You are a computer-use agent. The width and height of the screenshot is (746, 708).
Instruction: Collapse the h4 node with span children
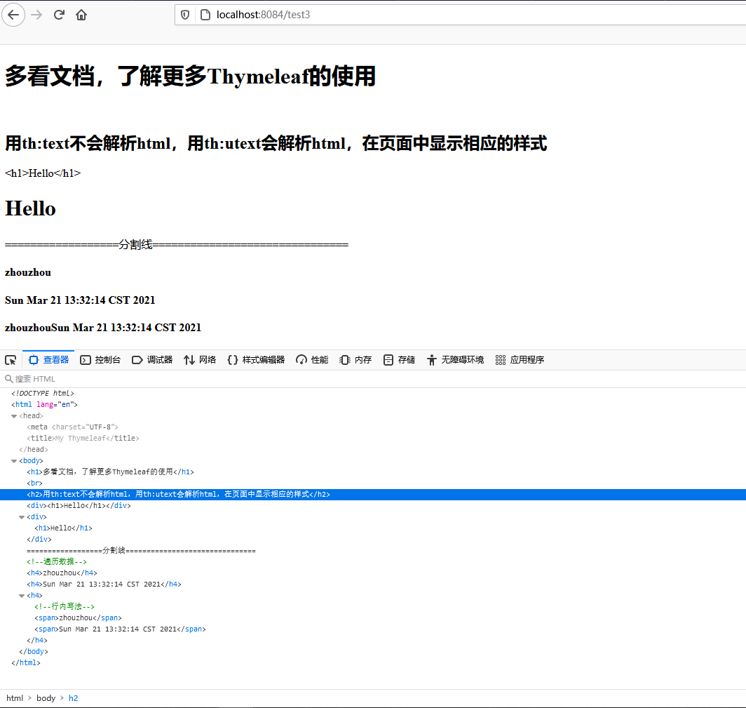coord(22,596)
